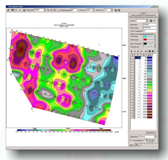Toggle the Сглаживание checkbox
The height and width of the screenshot is (160, 168).
131,140
